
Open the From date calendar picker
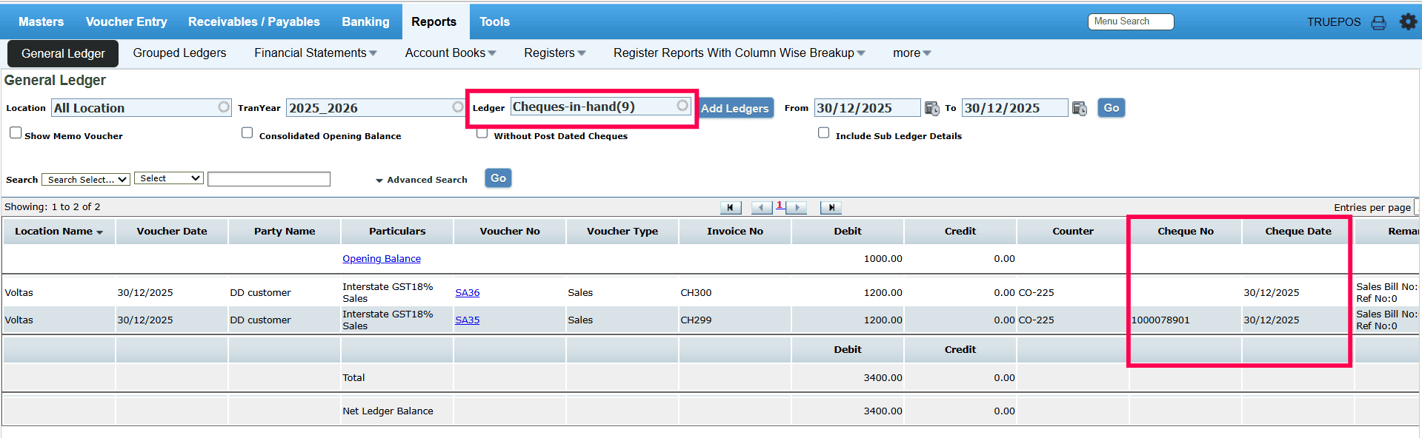pos(931,109)
